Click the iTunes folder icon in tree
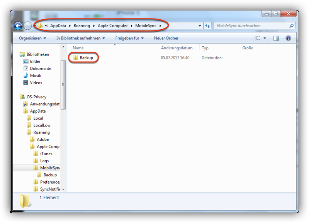309x223 pixels. point(36,154)
